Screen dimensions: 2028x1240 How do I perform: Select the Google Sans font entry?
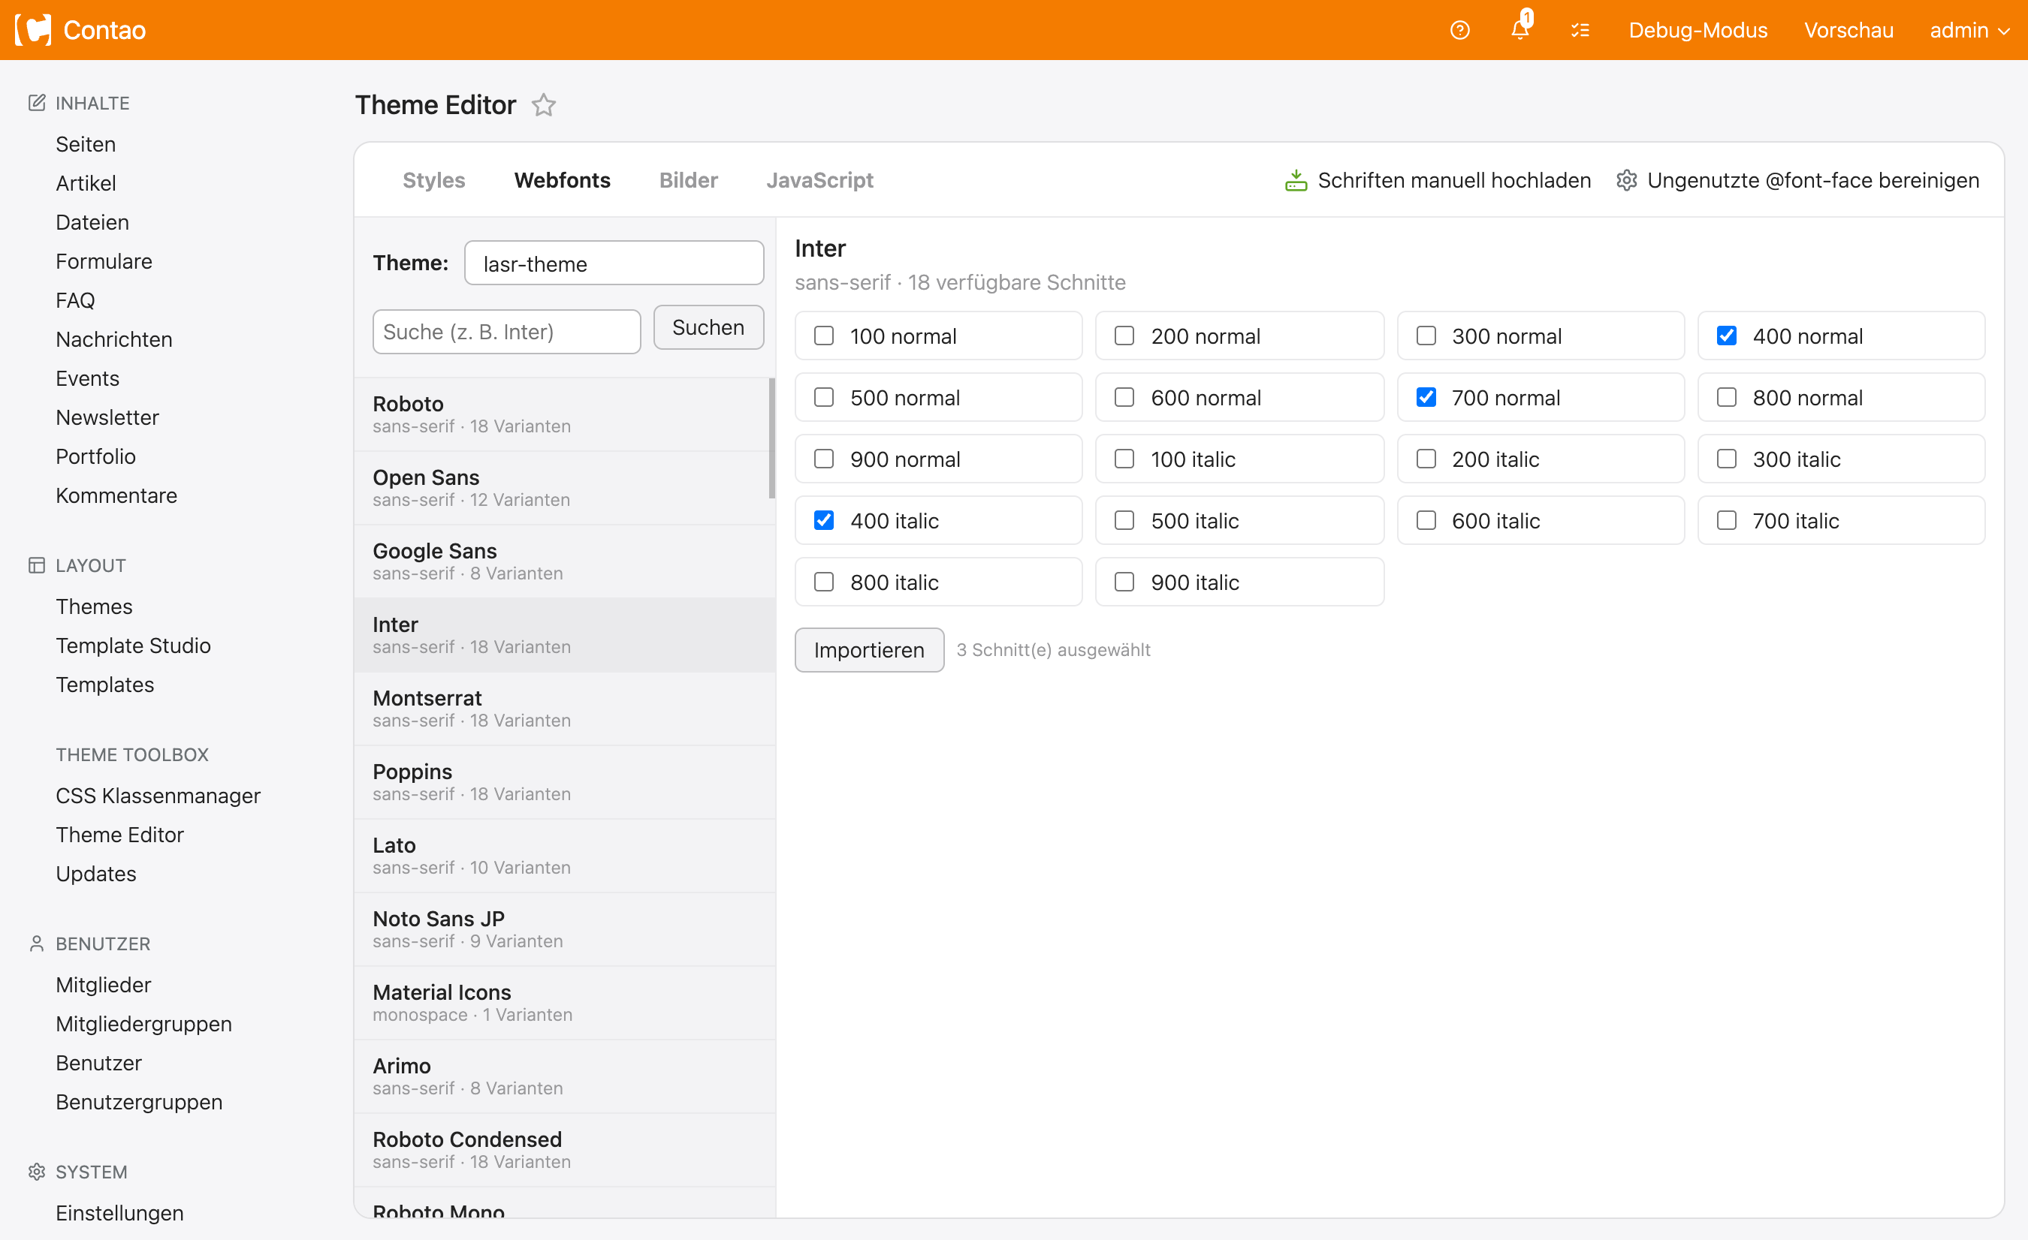click(565, 561)
